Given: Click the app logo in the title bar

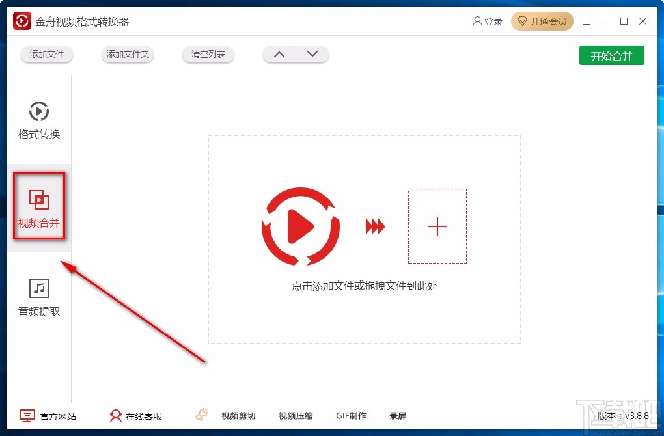Looking at the screenshot, I should [21, 20].
